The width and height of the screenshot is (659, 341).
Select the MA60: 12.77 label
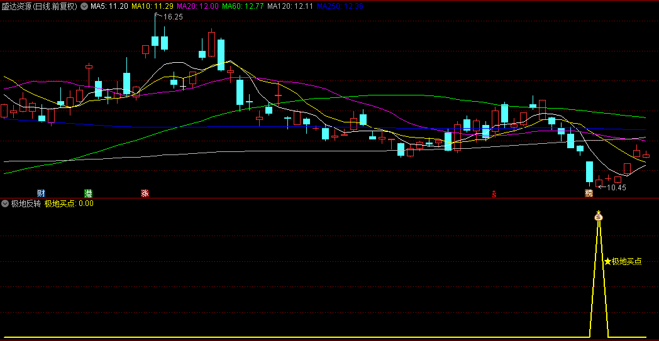coord(243,6)
